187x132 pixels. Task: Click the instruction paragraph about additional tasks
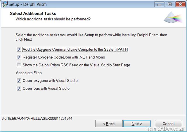(x=91, y=37)
